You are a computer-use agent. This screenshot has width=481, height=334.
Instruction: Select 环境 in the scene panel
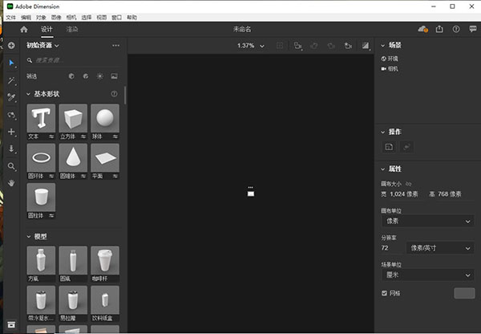click(394, 59)
